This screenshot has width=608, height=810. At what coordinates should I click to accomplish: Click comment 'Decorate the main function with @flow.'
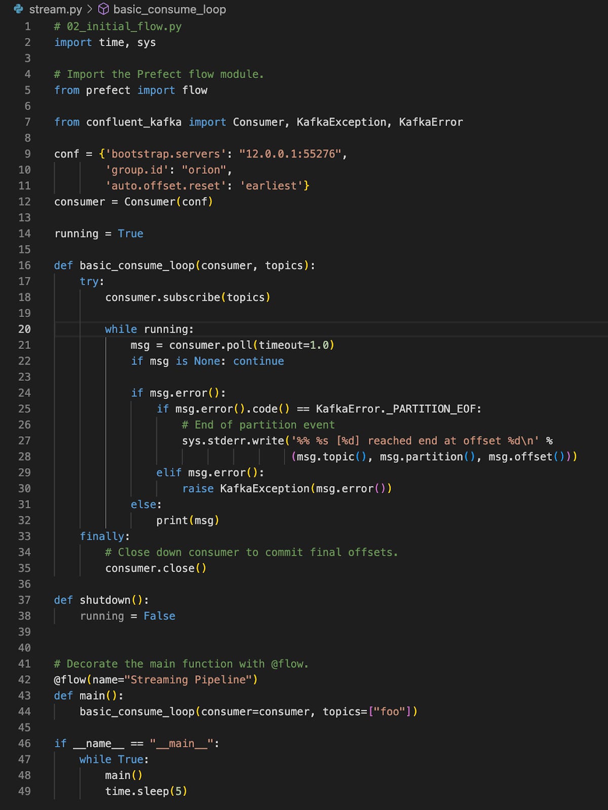(x=181, y=664)
